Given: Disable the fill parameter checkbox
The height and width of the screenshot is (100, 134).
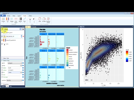Looking at the screenshot, I should click(x=2, y=72).
